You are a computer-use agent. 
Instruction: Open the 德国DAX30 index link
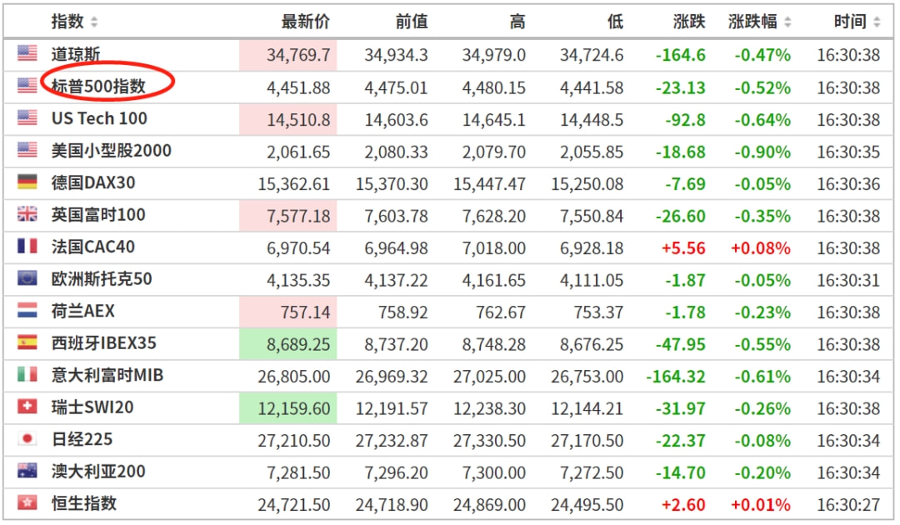(x=93, y=182)
